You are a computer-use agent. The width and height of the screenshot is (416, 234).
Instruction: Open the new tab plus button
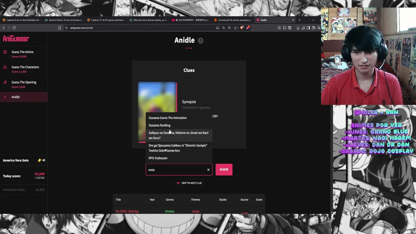coord(299,20)
